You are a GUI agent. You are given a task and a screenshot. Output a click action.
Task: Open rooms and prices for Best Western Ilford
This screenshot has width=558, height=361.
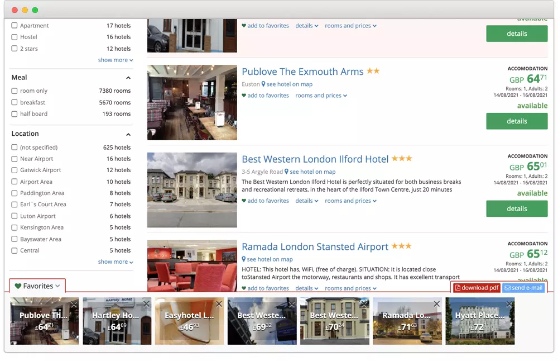click(x=350, y=201)
